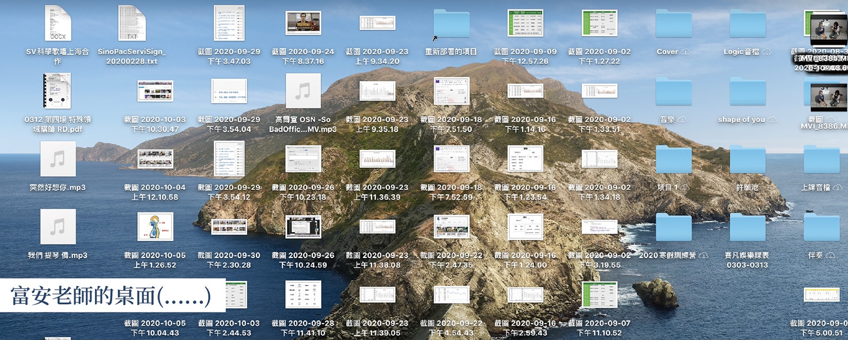Select the 0312 第四場 特殊領域講師 RD.pdf file
Viewport: 848px width, 340px height.
[58, 91]
